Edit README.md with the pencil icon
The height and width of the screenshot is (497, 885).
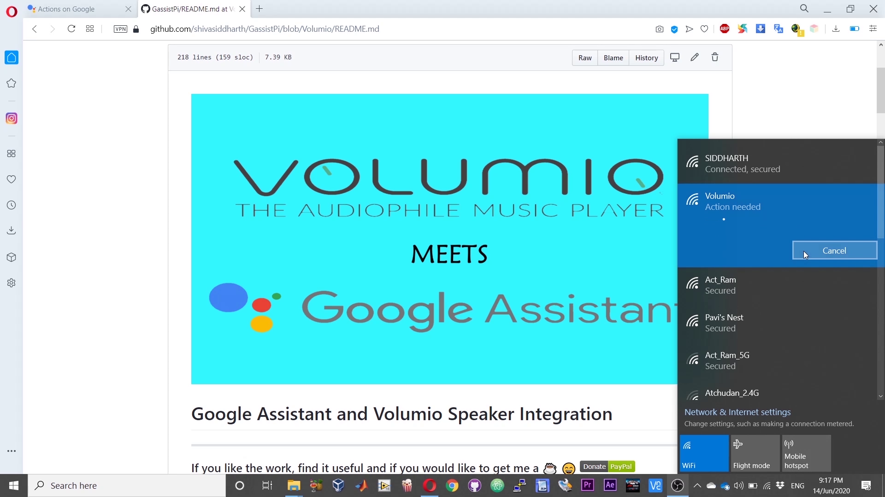[x=695, y=57]
